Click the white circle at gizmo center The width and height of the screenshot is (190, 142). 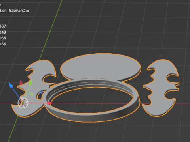[x=23, y=103]
